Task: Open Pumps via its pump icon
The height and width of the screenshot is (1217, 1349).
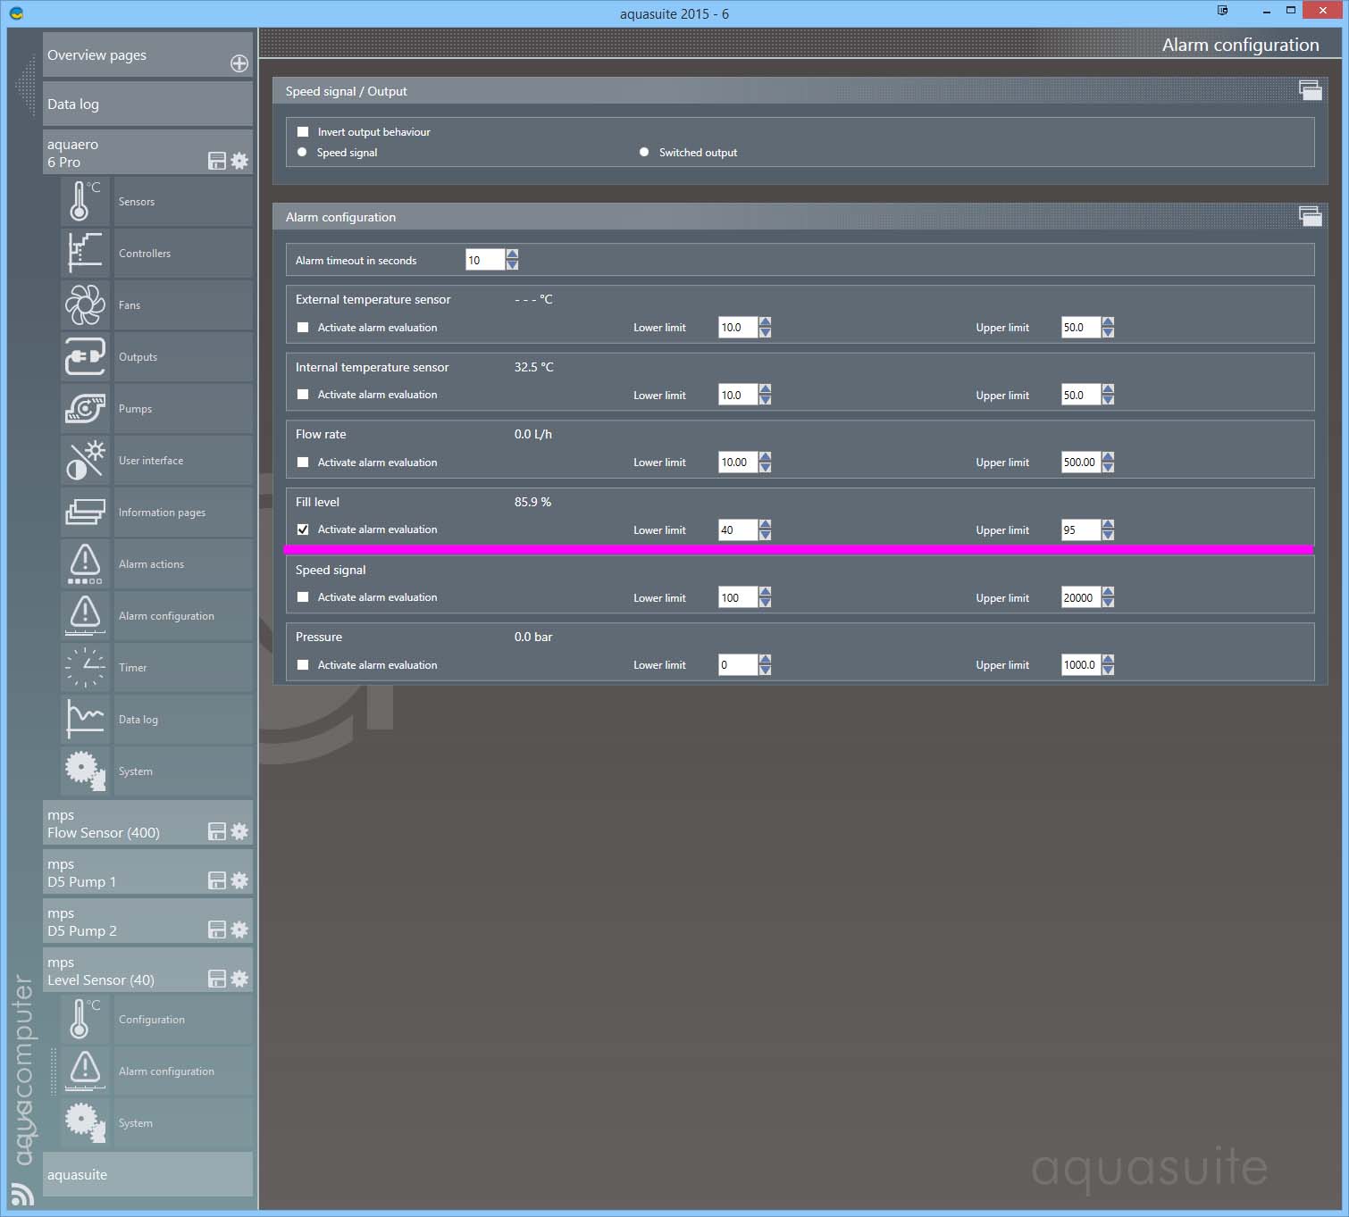Action: click(85, 409)
